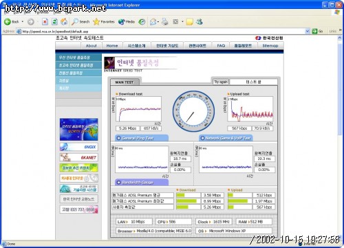The image size is (344, 248).
Task: Open the Search toolbar button
Action: [x=80, y=22]
